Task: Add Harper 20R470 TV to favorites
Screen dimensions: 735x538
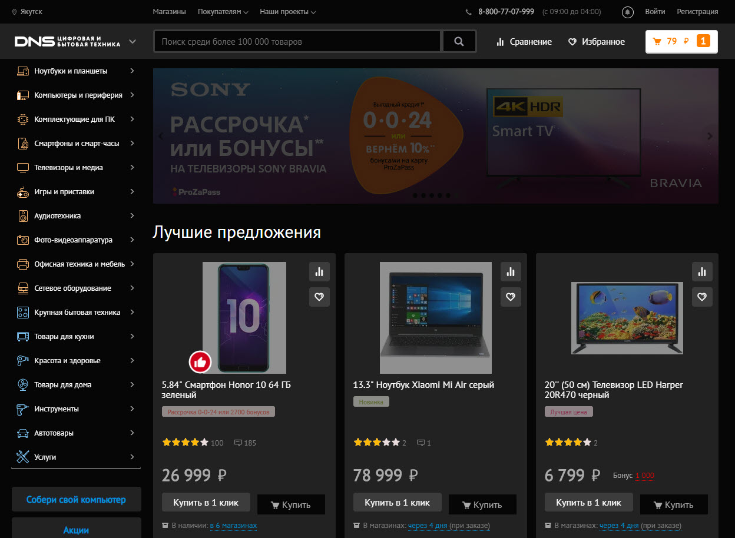Action: [x=702, y=297]
